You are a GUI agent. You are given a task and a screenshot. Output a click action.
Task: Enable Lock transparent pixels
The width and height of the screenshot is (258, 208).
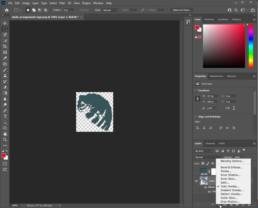coord(203,163)
